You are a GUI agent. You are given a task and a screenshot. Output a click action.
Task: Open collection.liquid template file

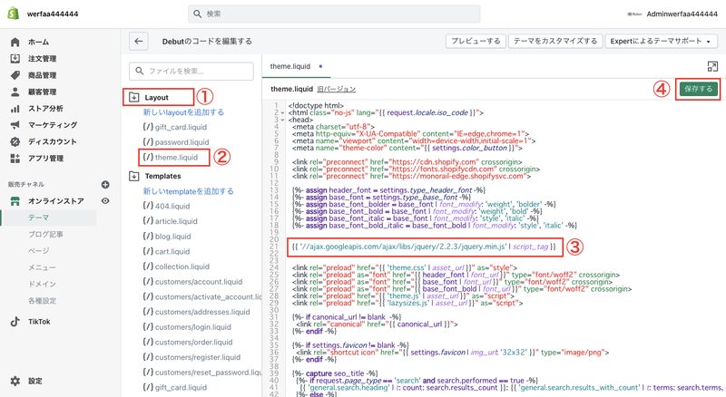coord(176,266)
